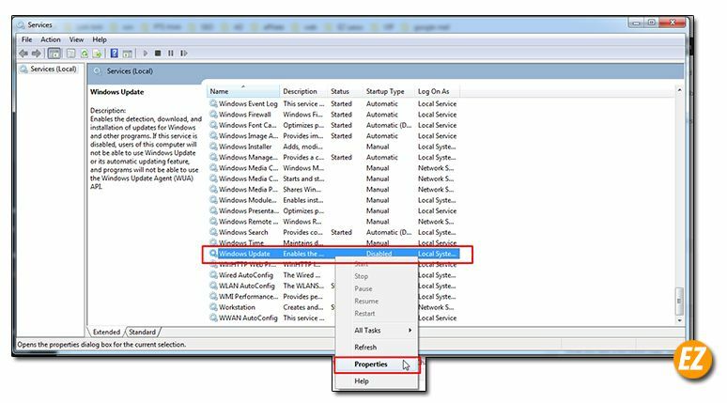Click the gear icon beside Windows Update
The image size is (727, 403).
[x=213, y=254]
